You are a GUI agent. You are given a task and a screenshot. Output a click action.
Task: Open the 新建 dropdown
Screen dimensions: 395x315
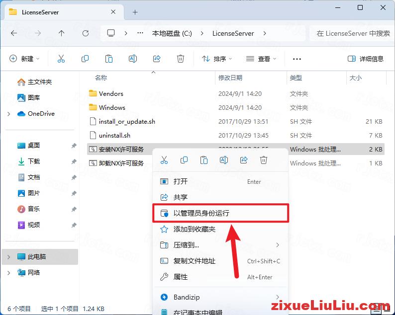point(24,59)
